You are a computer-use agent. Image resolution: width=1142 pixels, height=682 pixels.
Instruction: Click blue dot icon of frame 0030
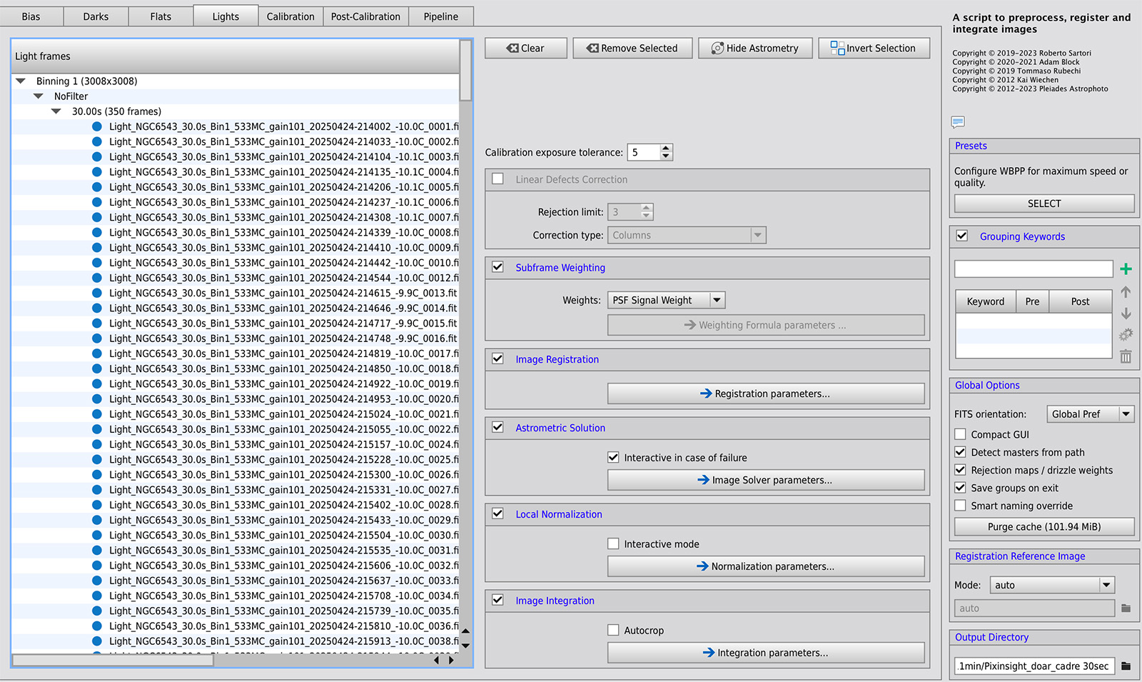97,535
